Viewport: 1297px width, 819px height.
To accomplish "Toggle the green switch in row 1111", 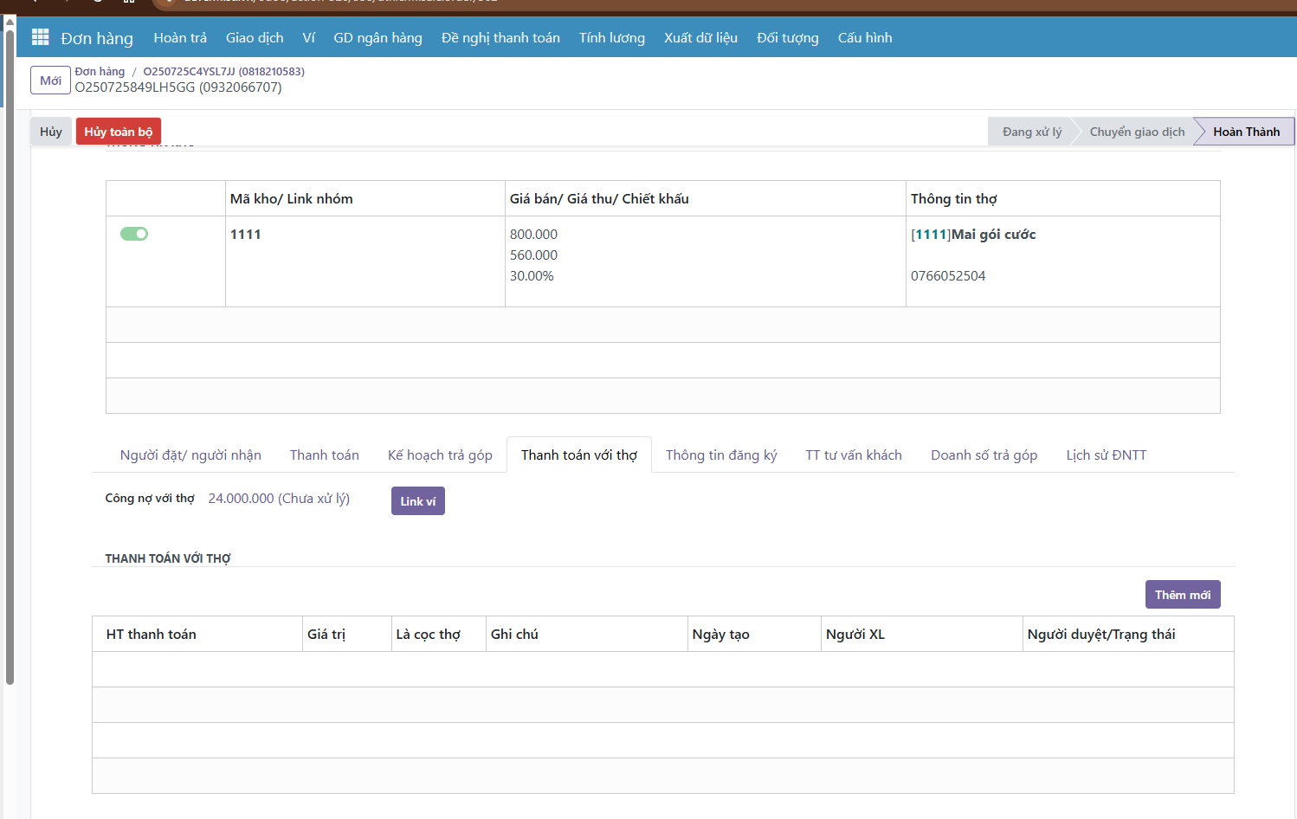I will point(134,234).
